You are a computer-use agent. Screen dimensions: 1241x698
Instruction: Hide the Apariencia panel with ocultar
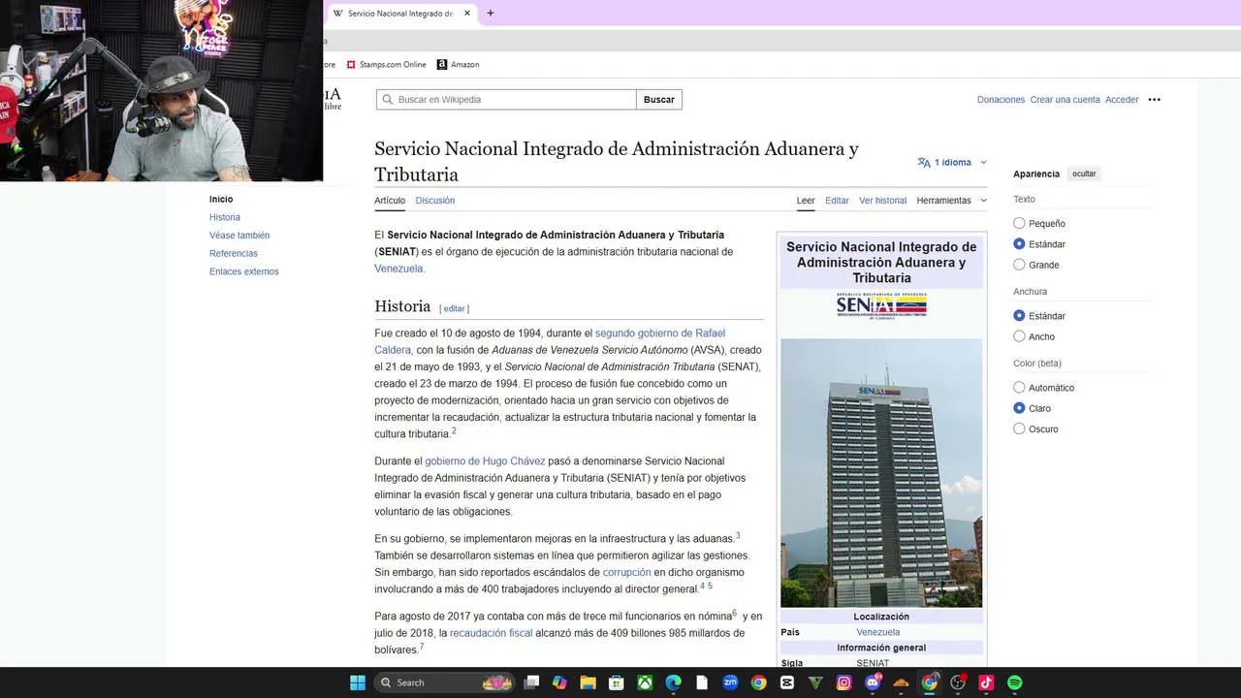tap(1084, 174)
